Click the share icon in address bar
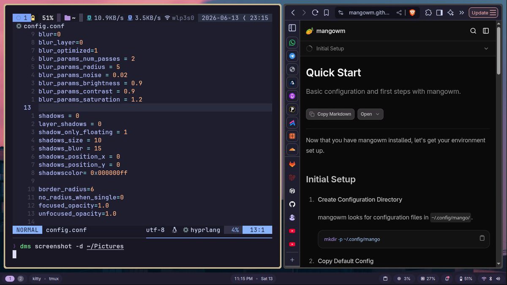 click(399, 13)
